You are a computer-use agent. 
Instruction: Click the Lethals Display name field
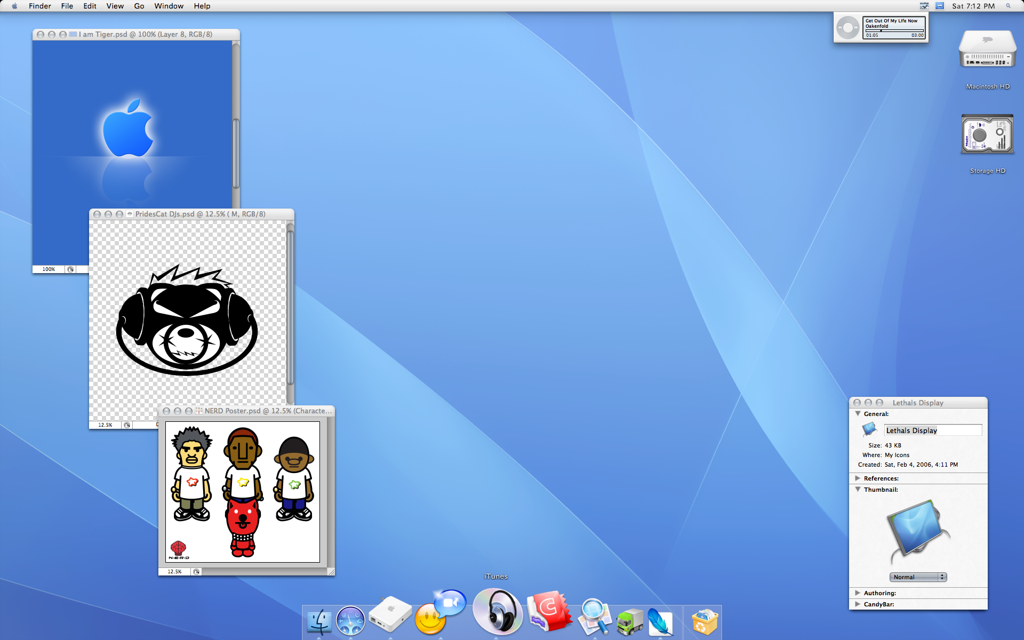coord(932,430)
